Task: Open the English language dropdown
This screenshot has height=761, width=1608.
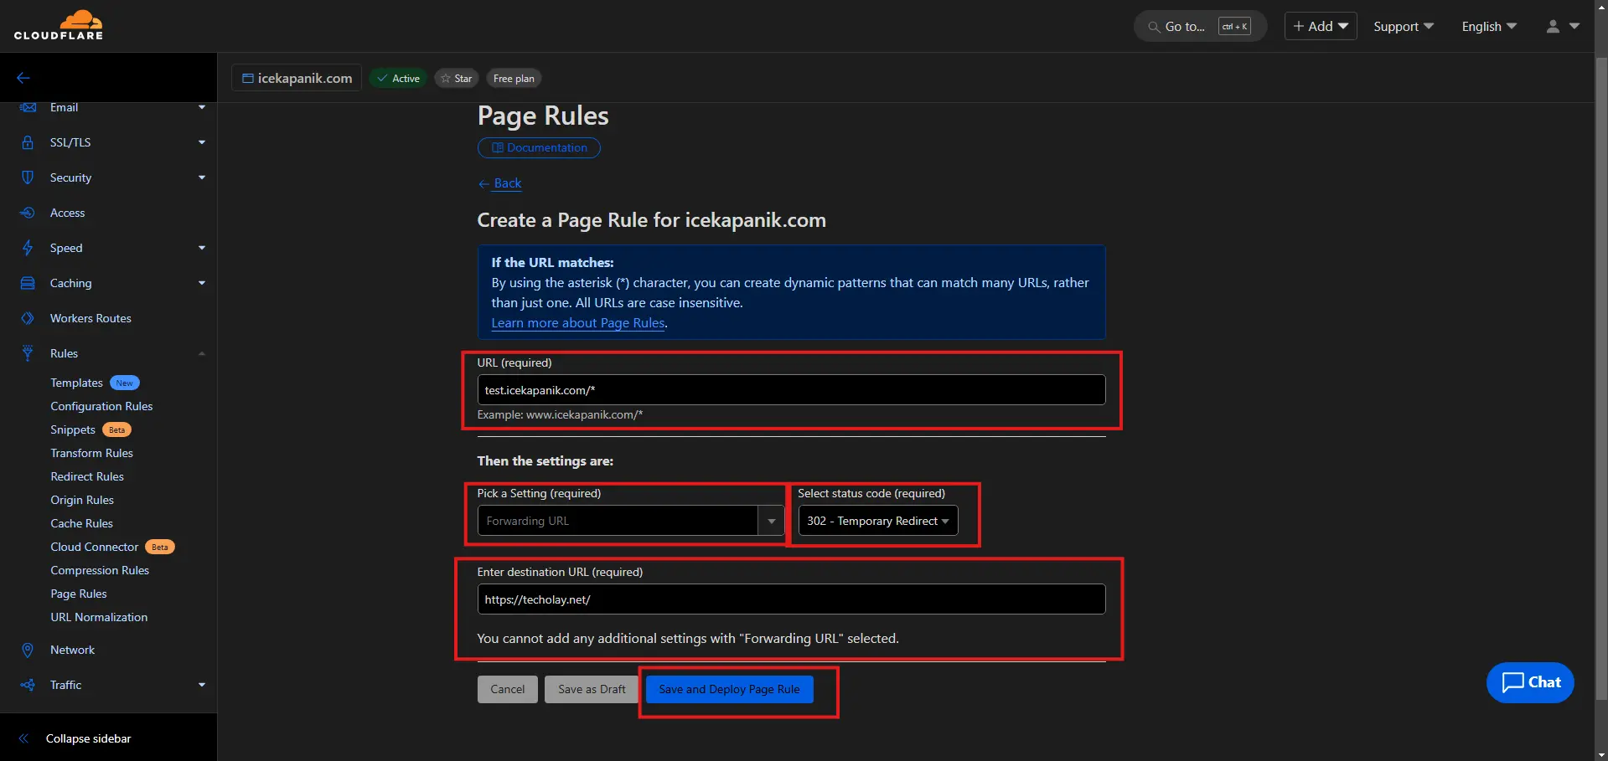Action: click(1489, 27)
